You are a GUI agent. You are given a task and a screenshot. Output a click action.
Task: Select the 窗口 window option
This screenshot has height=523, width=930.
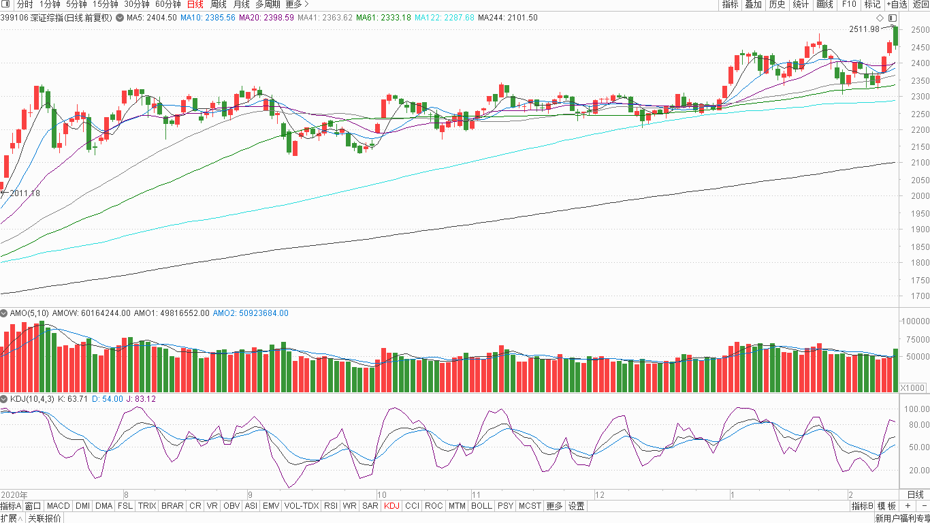(33, 506)
